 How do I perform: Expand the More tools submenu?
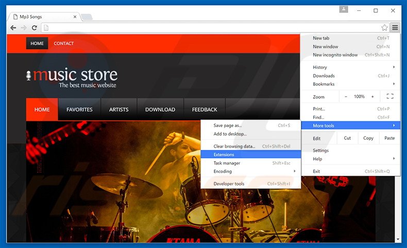[x=350, y=126]
